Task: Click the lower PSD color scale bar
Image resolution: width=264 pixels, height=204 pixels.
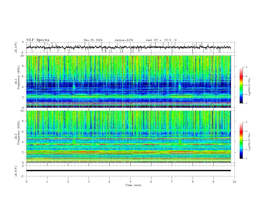Action: [x=241, y=140]
